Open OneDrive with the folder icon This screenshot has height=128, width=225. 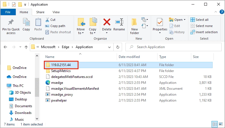[17, 68]
